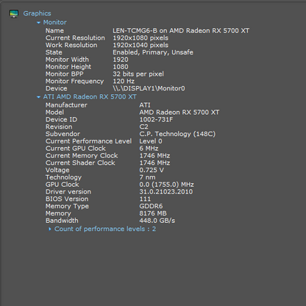Click the Monitor Width label
306x306 pixels.
(x=67, y=60)
